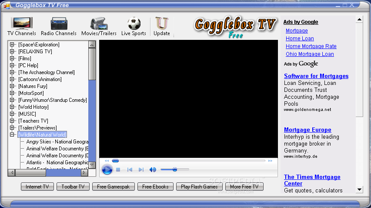This screenshot has height=208, width=371.
Task: Expand the [Trailers\Previews] category
Action: pyautogui.click(x=12, y=128)
